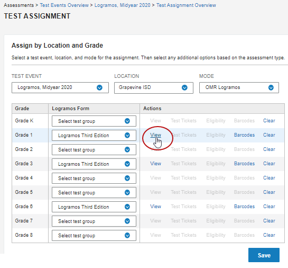The height and width of the screenshot is (268, 288).
Task: Click the Grade 1 row label
Action: 24,135
